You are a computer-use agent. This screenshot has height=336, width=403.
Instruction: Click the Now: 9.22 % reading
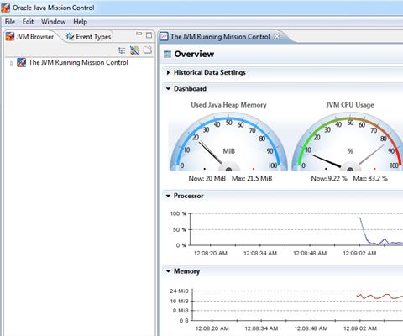point(329,178)
